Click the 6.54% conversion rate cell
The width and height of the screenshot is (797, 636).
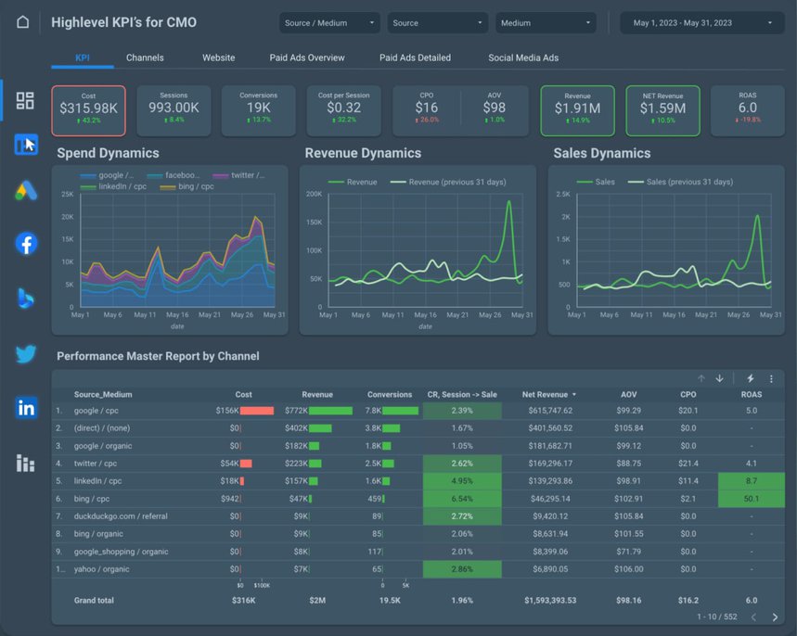click(x=462, y=499)
